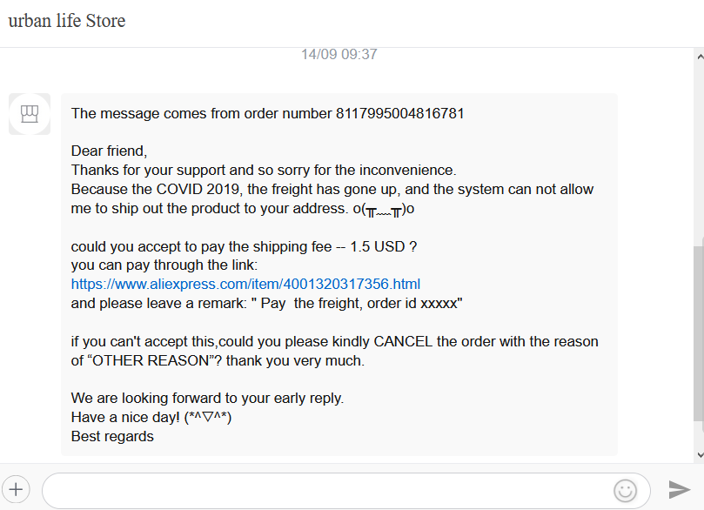Click the scrollbar up arrow
The height and width of the screenshot is (510, 704).
[699, 57]
